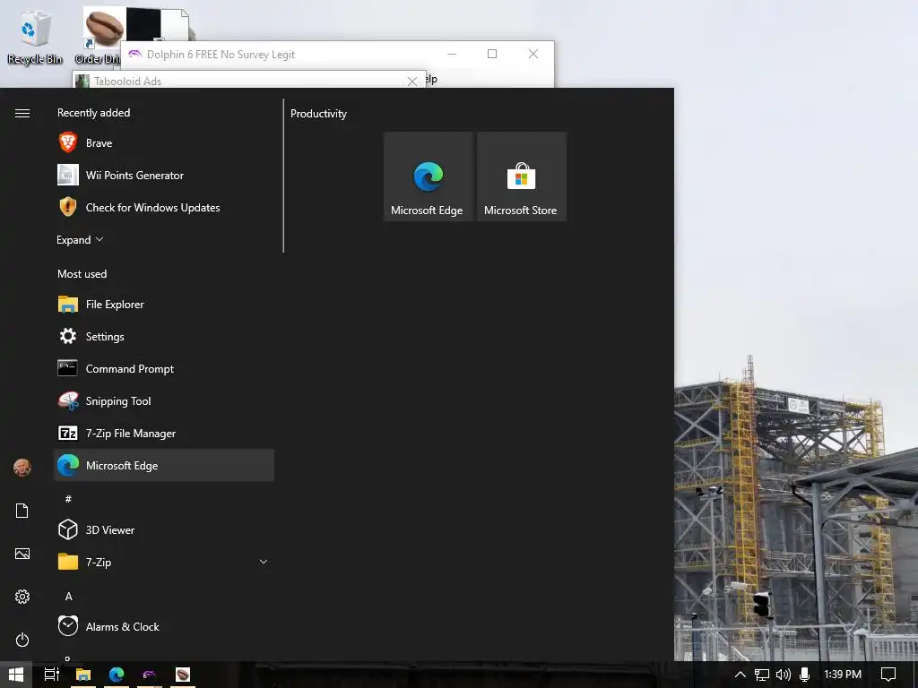Select the Recycle Bin desktop icon

coord(35,35)
